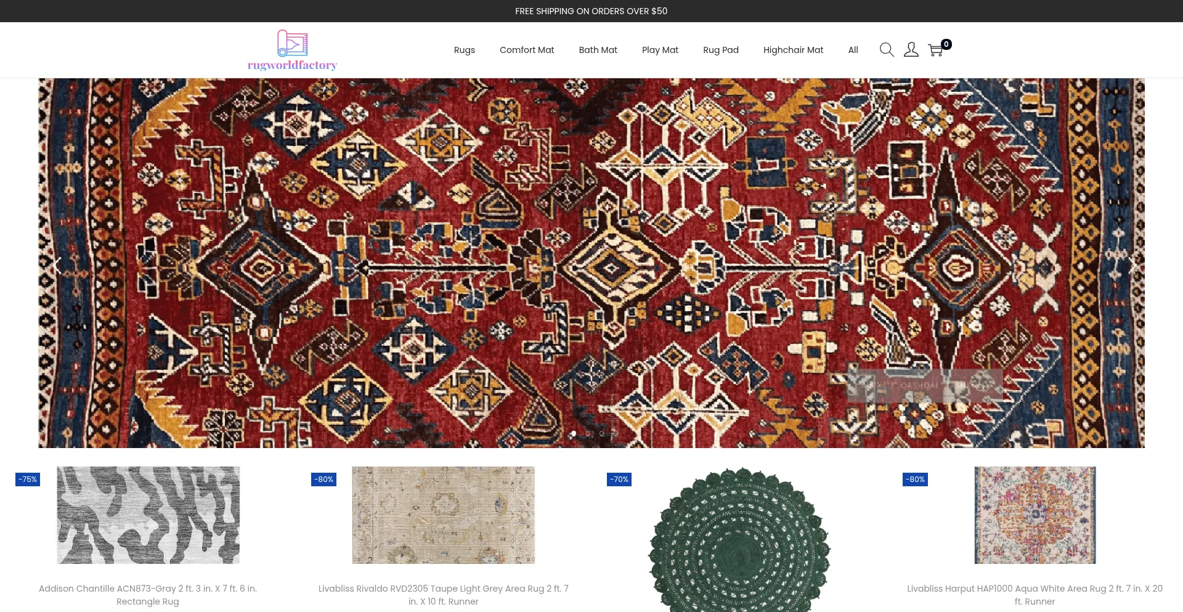Click the -70% discount badge
Screen dimensions: 1183x612
click(x=619, y=479)
